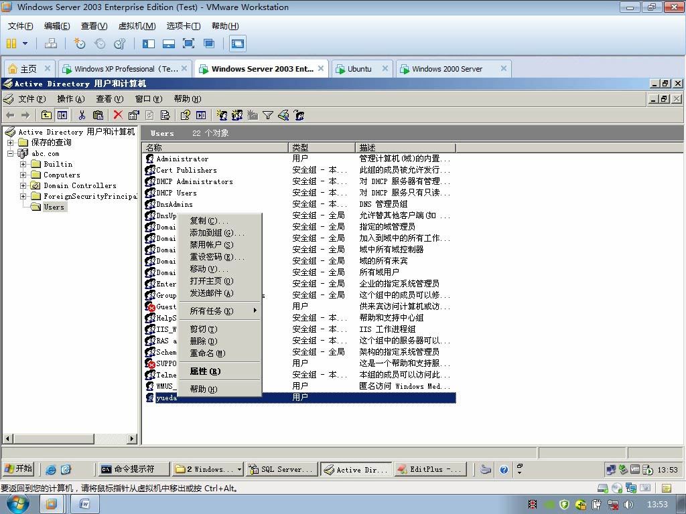Open EditPlus from the VM taskbar

pyautogui.click(x=429, y=469)
